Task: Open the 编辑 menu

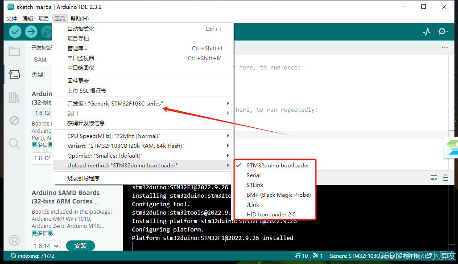Action: tap(28, 18)
